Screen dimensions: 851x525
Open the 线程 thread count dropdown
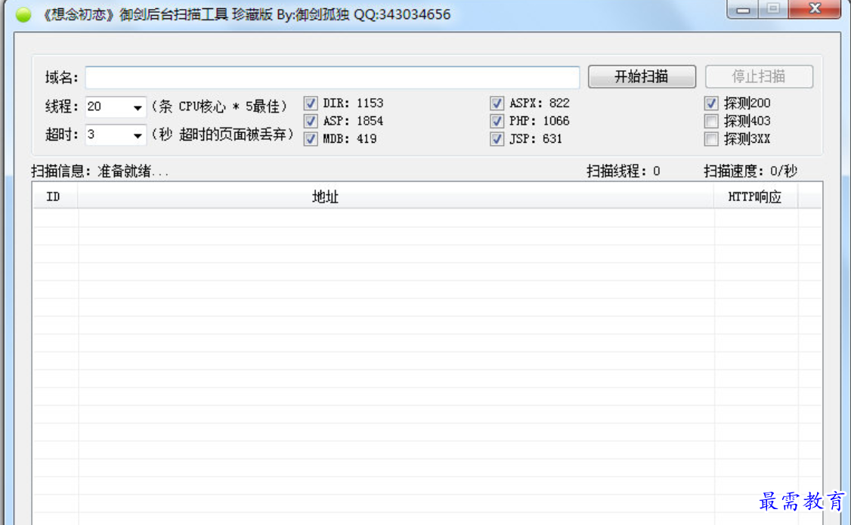(138, 107)
